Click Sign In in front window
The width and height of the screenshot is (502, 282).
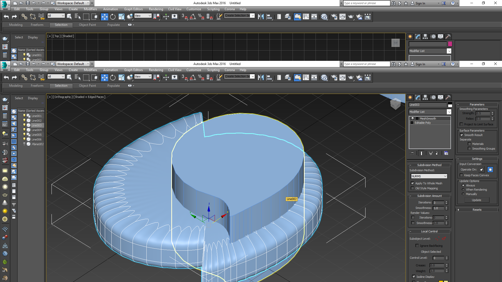(420, 64)
